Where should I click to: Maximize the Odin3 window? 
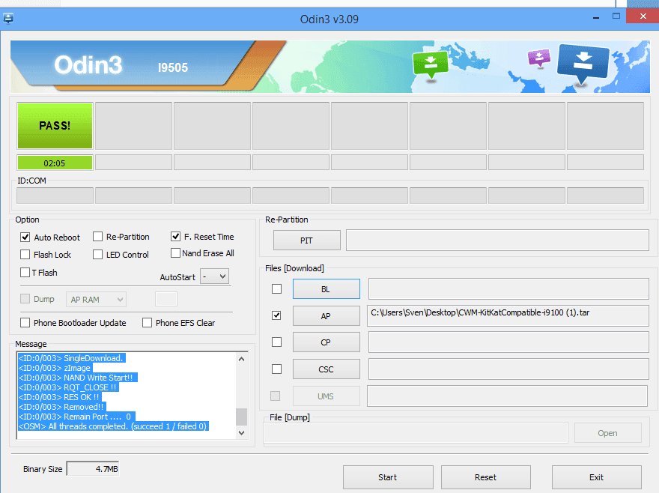616,16
